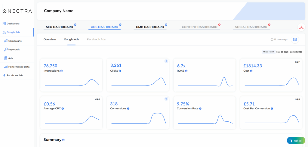Select the Overview sub-tab
The height and width of the screenshot is (147, 308).
click(50, 39)
